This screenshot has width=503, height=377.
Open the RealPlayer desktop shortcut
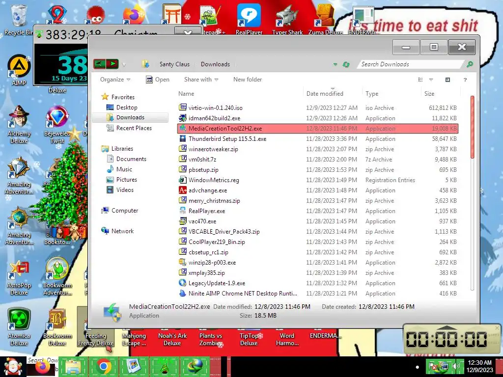point(249,20)
